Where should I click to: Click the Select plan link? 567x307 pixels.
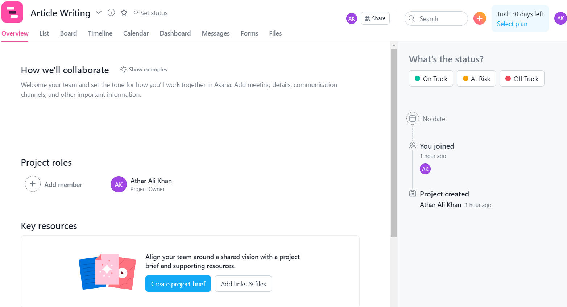[512, 24]
